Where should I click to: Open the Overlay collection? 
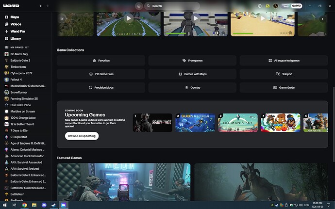(x=192, y=88)
